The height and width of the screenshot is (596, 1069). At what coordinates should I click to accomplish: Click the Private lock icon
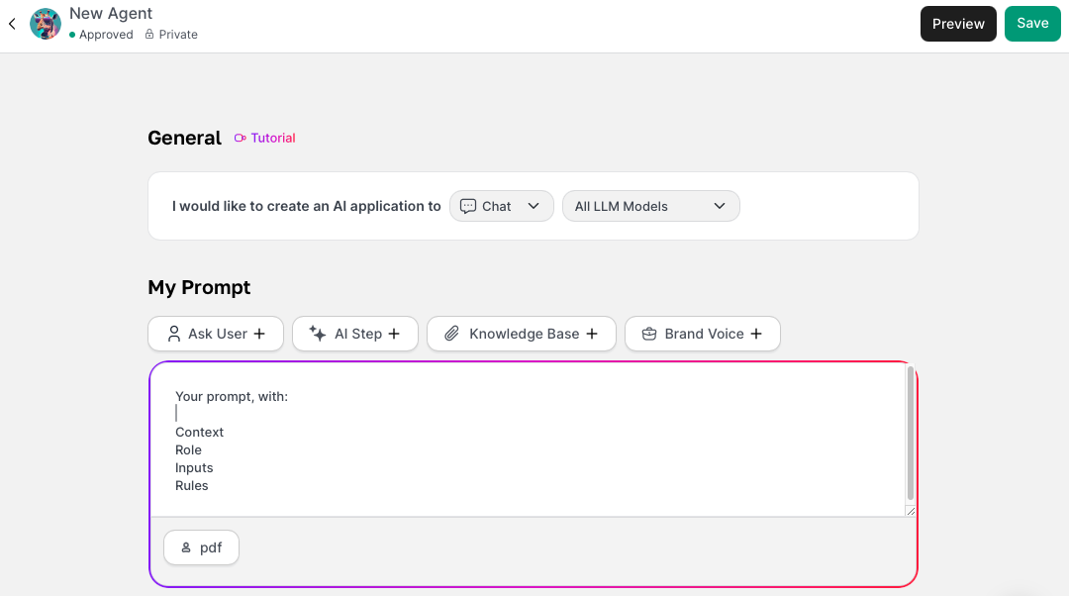tap(149, 34)
